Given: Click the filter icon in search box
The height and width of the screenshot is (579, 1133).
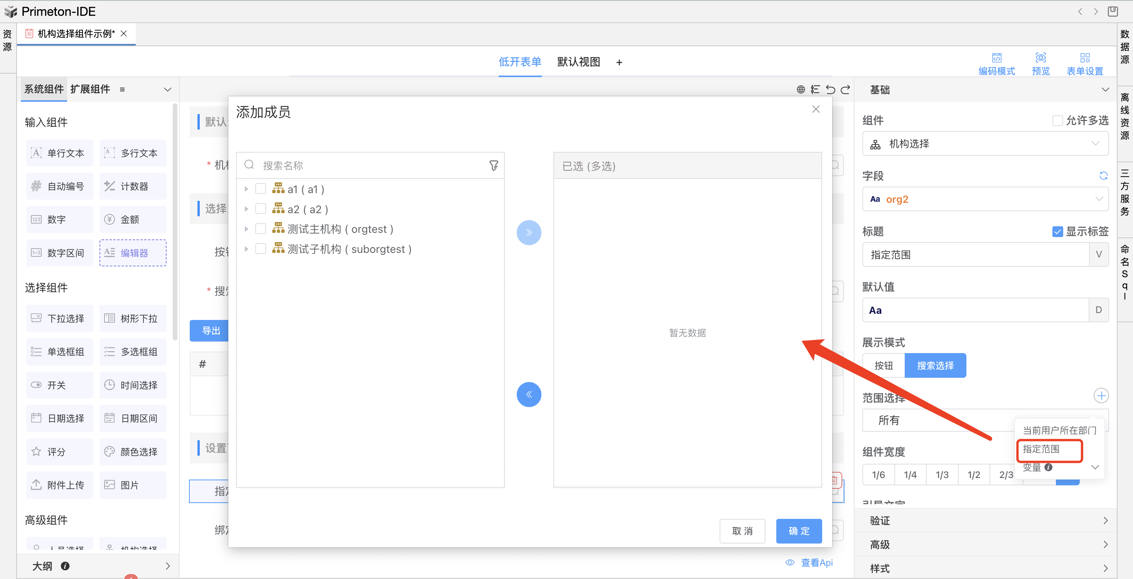Looking at the screenshot, I should coord(494,165).
